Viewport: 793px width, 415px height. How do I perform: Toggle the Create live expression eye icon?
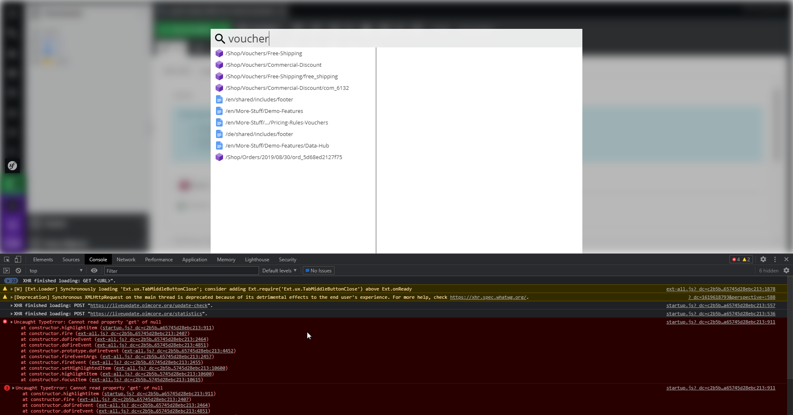[x=94, y=271]
